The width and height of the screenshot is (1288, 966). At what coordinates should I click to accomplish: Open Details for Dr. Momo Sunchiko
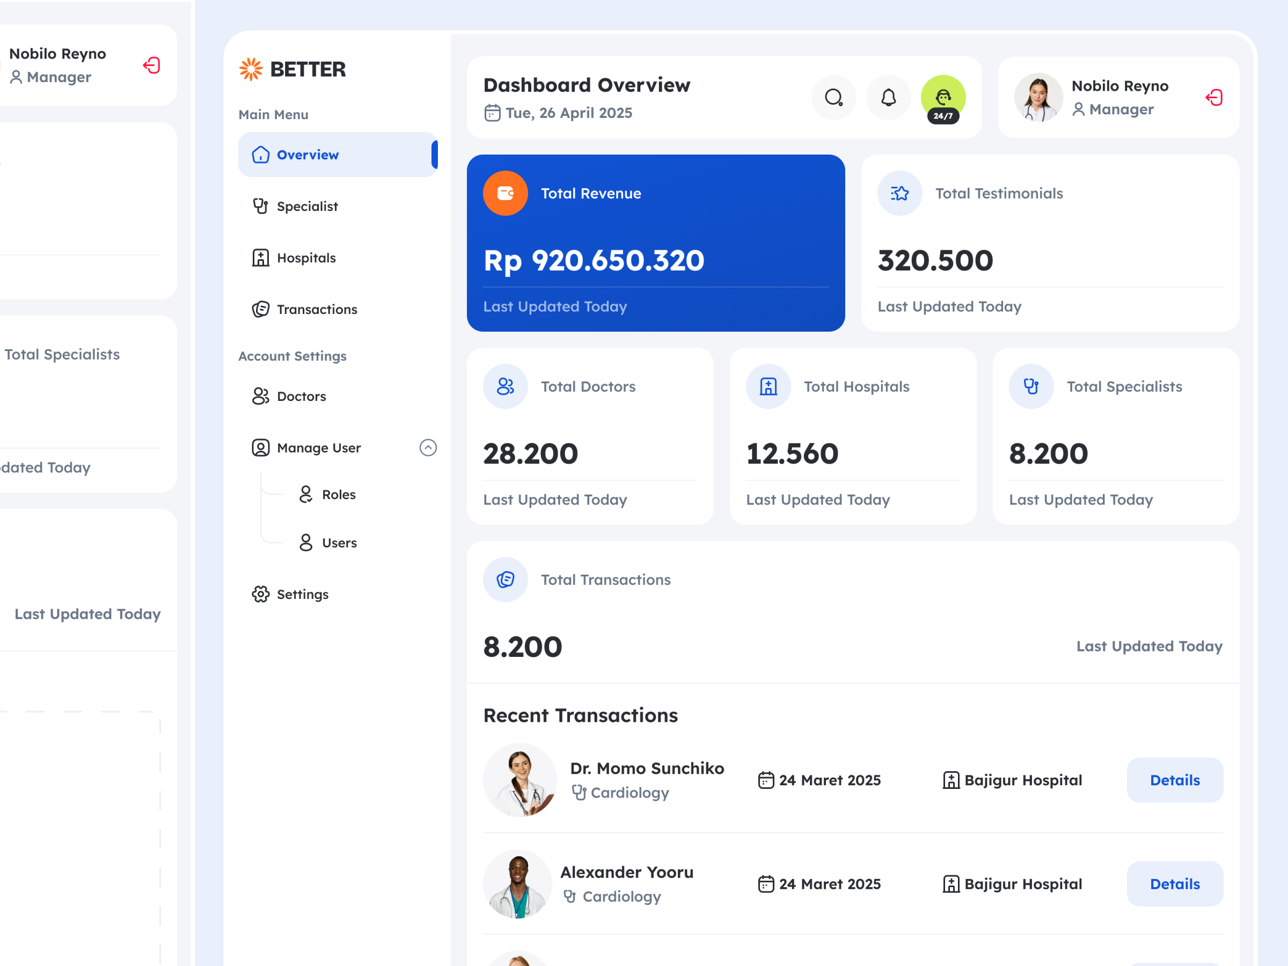coord(1174,780)
